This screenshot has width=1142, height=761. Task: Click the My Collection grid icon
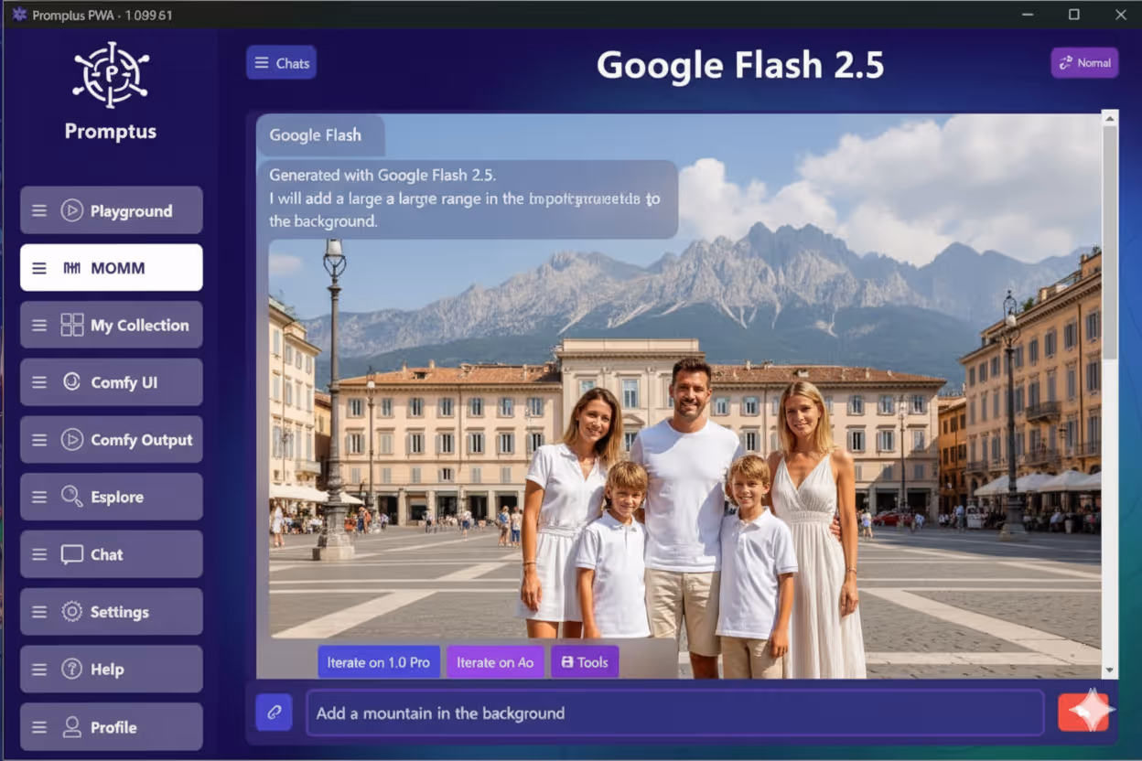(71, 325)
